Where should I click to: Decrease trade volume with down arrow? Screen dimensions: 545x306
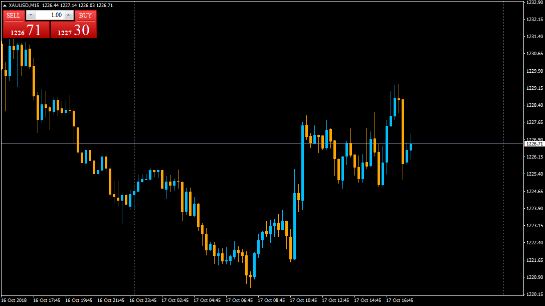[31, 15]
